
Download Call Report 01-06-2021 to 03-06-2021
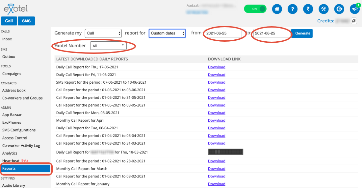pos(217,90)
